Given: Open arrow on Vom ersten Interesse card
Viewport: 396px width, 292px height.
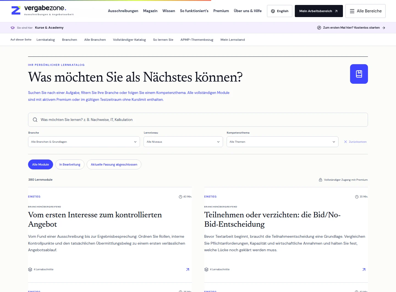Looking at the screenshot, I should pyautogui.click(x=188, y=269).
